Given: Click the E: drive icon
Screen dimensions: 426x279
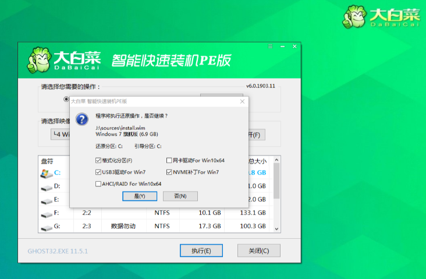Looking at the screenshot, I should coord(47,201).
